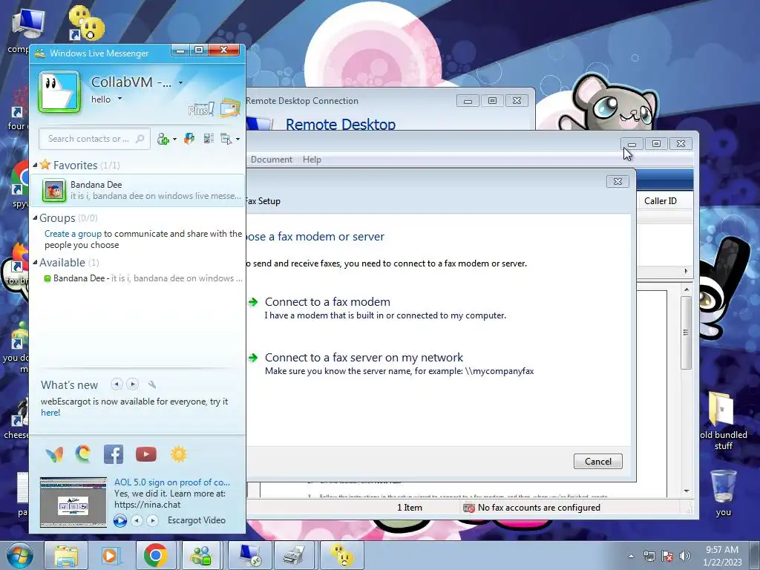Viewport: 760px width, 570px height.
Task: Switch to Remote Desktop taskbar button
Action: (250, 555)
